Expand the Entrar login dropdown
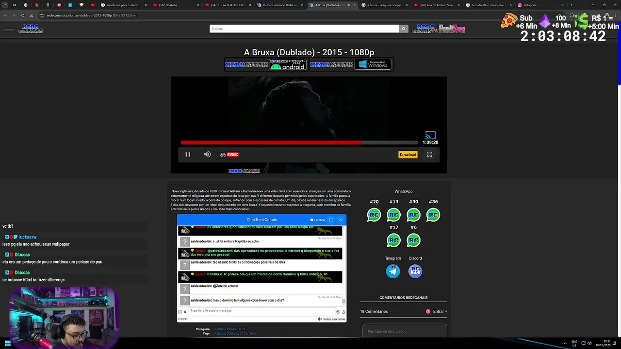Viewport: 621px width, 349px height. pyautogui.click(x=440, y=311)
